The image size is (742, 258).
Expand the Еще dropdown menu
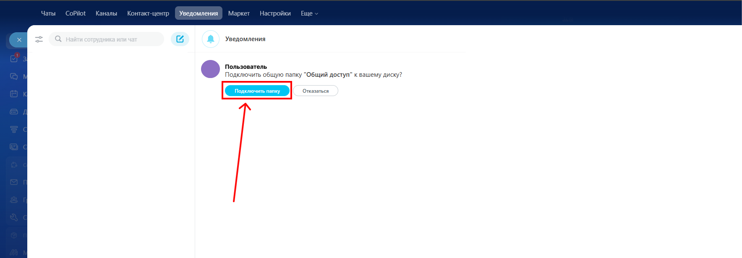point(309,13)
